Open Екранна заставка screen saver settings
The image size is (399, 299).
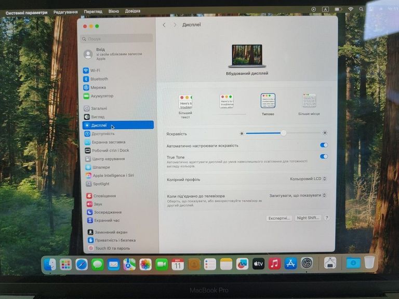pyautogui.click(x=105, y=142)
